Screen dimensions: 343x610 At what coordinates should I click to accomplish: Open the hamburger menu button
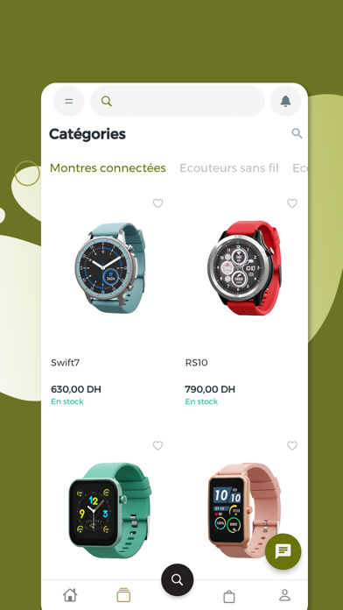pos(69,101)
